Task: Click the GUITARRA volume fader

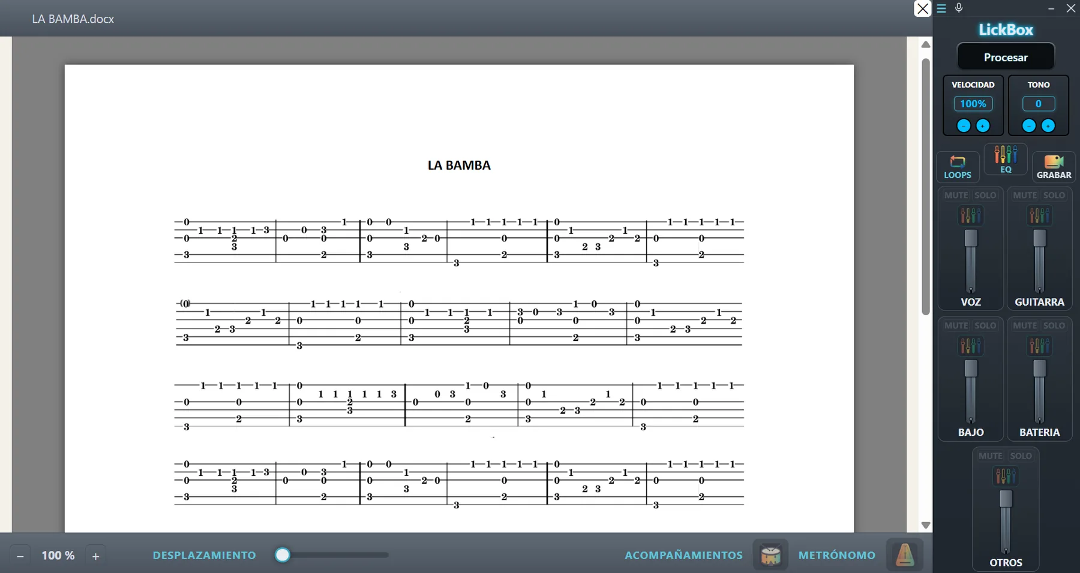Action: click(x=1039, y=239)
